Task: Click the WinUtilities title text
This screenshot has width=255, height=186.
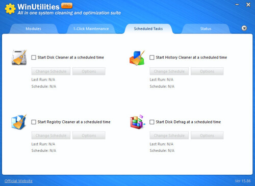Action: click(38, 7)
